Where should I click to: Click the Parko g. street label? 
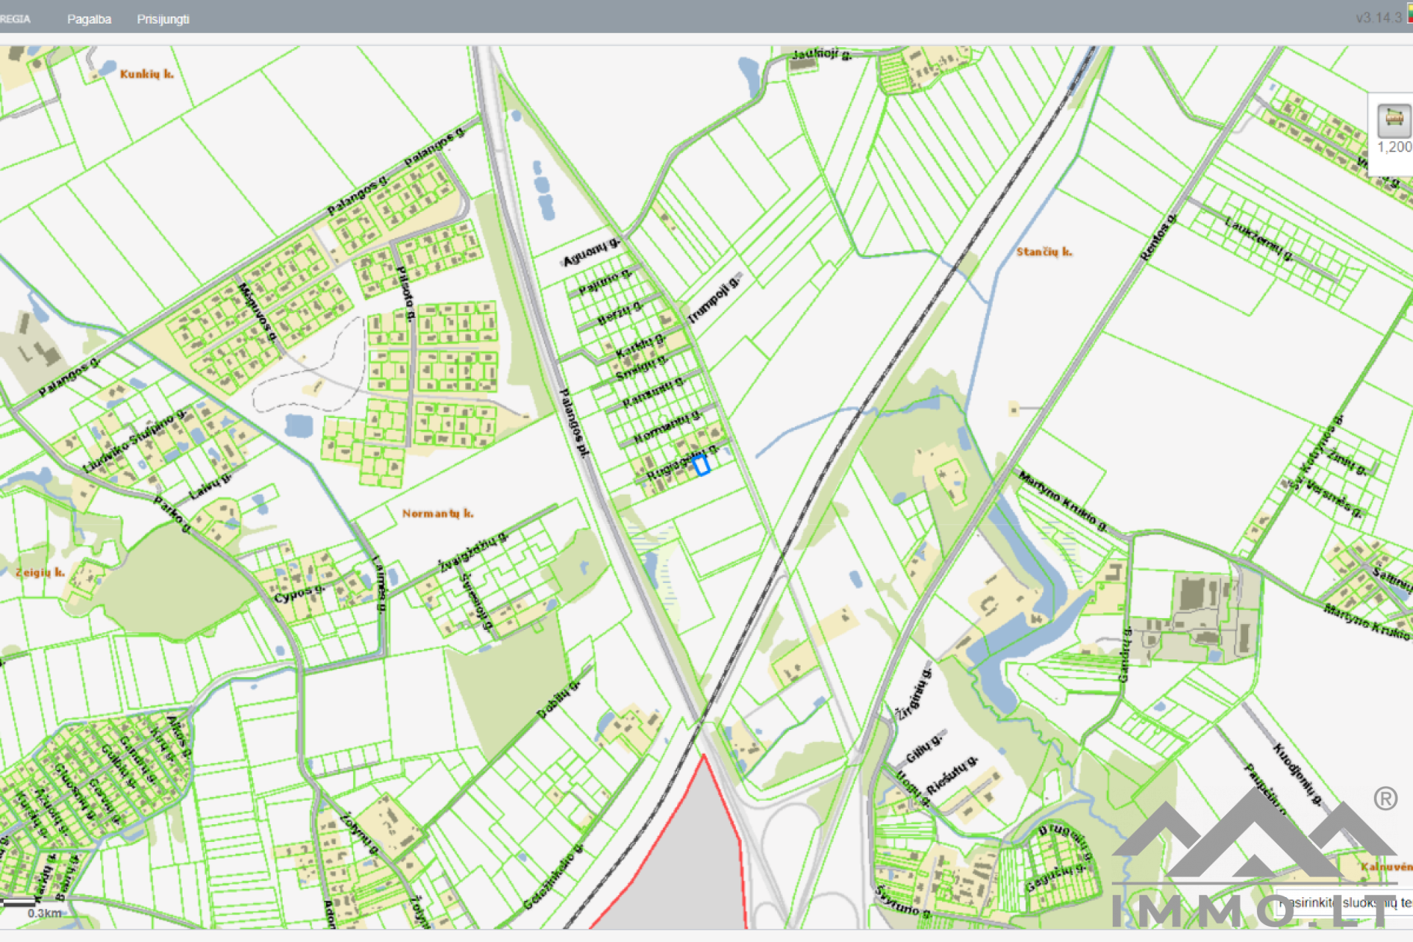pos(172,514)
